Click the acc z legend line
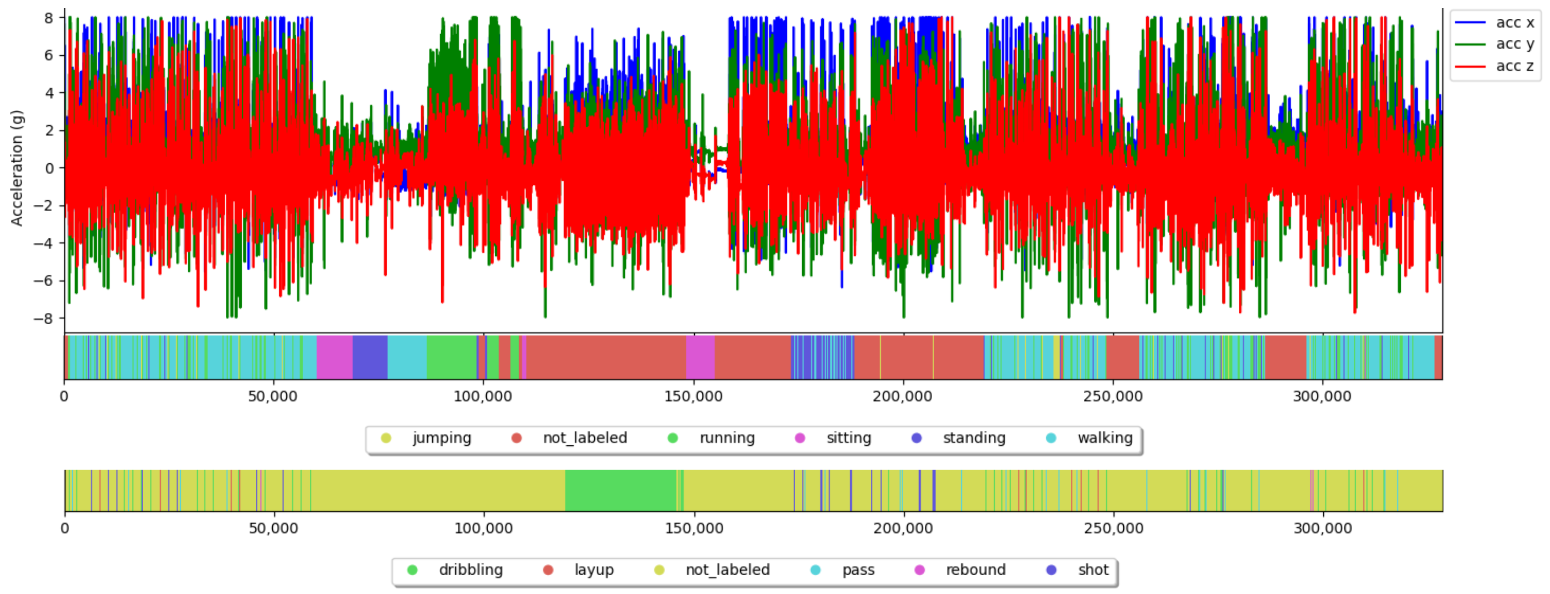 click(1470, 66)
